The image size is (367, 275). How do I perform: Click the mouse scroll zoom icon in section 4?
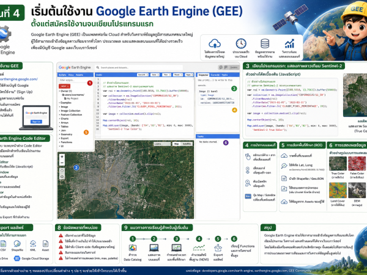tap(248, 170)
